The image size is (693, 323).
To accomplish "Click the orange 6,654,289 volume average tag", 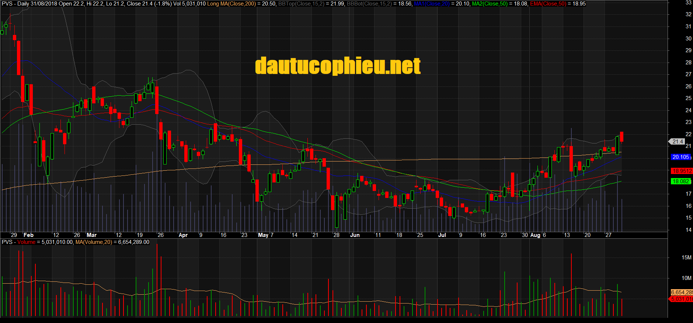I will click(682, 292).
